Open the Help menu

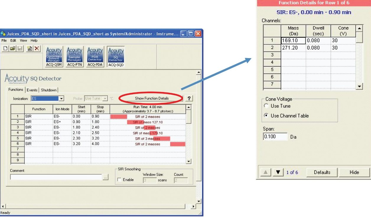[x=34, y=40]
